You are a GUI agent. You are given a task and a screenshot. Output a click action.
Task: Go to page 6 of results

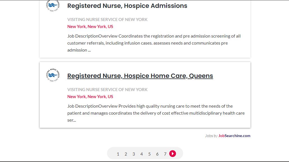(157, 154)
